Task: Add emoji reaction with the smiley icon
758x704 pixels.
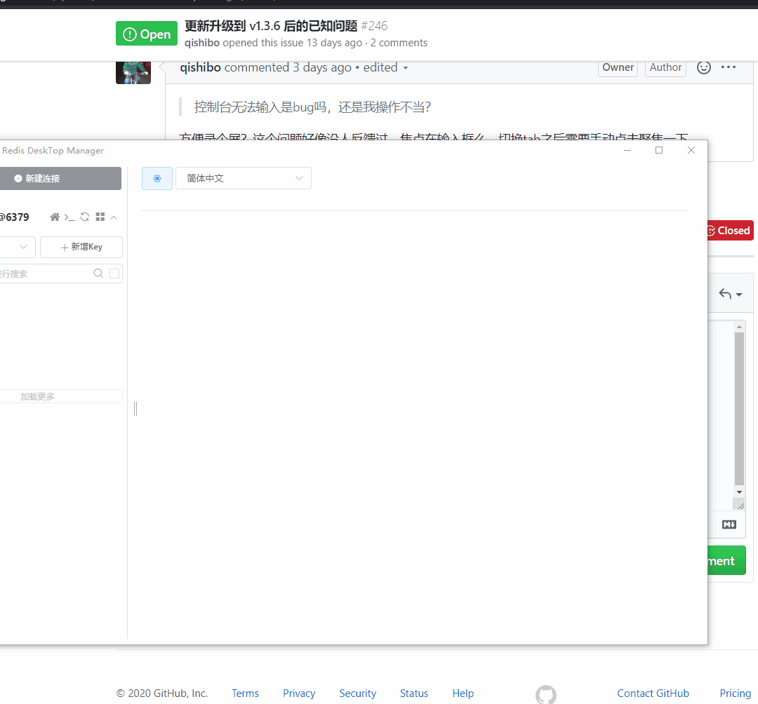Action: pos(703,67)
